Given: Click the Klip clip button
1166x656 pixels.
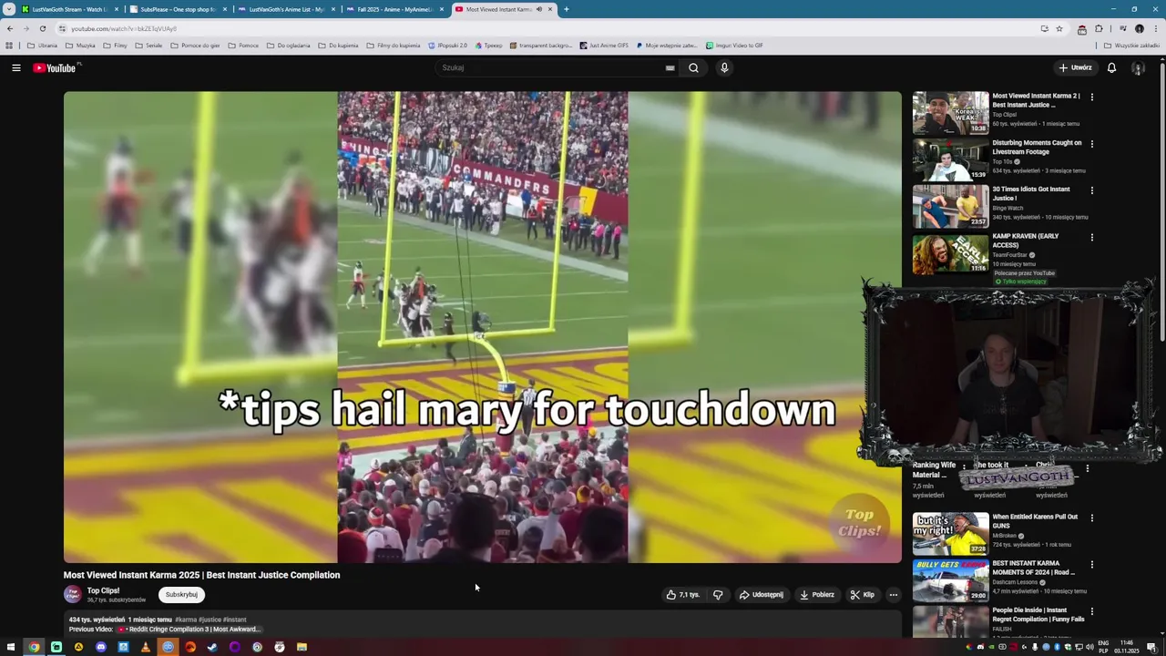Looking at the screenshot, I should click(x=863, y=595).
